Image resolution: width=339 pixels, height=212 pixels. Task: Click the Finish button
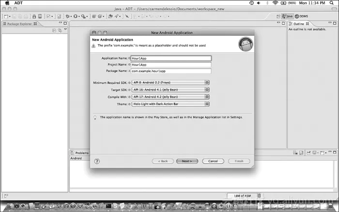pyautogui.click(x=239, y=161)
